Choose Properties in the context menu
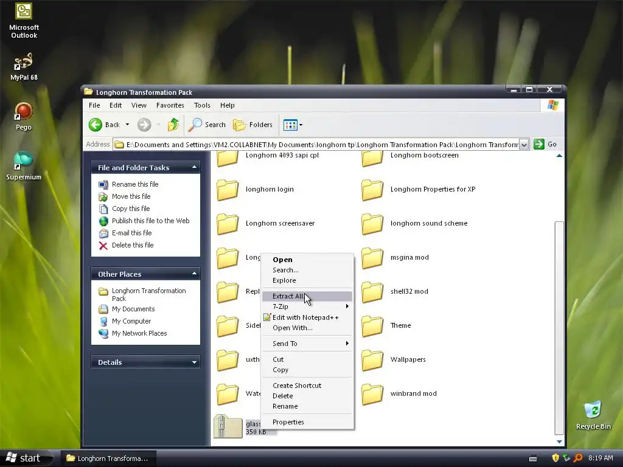623x467 pixels. click(x=307, y=422)
